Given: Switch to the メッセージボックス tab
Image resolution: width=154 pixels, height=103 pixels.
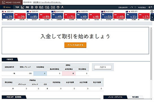Looking at the screenshot, I should tap(115, 97).
